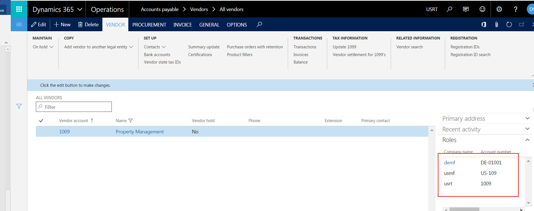Image resolution: width=534 pixels, height=211 pixels.
Task: Click the Filter input field
Action: point(77,107)
